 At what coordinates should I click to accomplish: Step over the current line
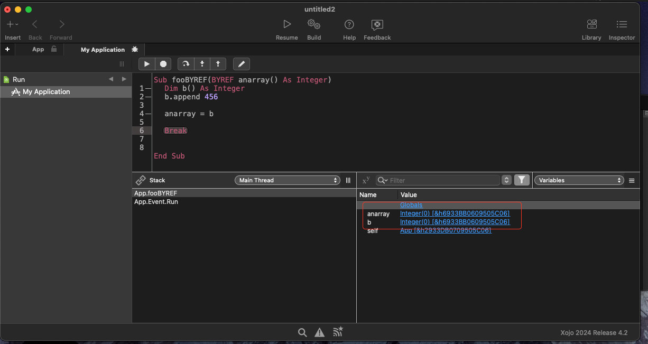point(186,64)
